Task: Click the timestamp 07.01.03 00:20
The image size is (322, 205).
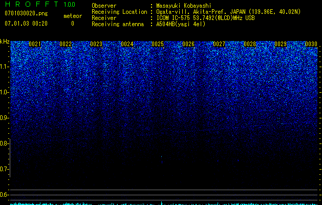Action: coord(26,24)
